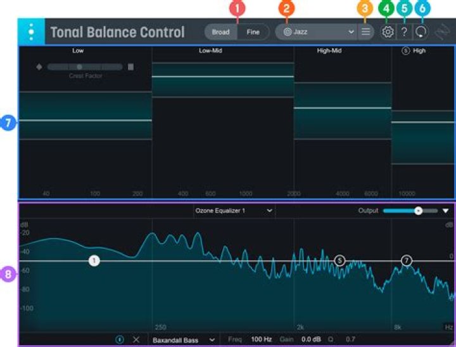Screen dimensions: 456x347
Task: Switch to Fine view
Action: [x=253, y=32]
